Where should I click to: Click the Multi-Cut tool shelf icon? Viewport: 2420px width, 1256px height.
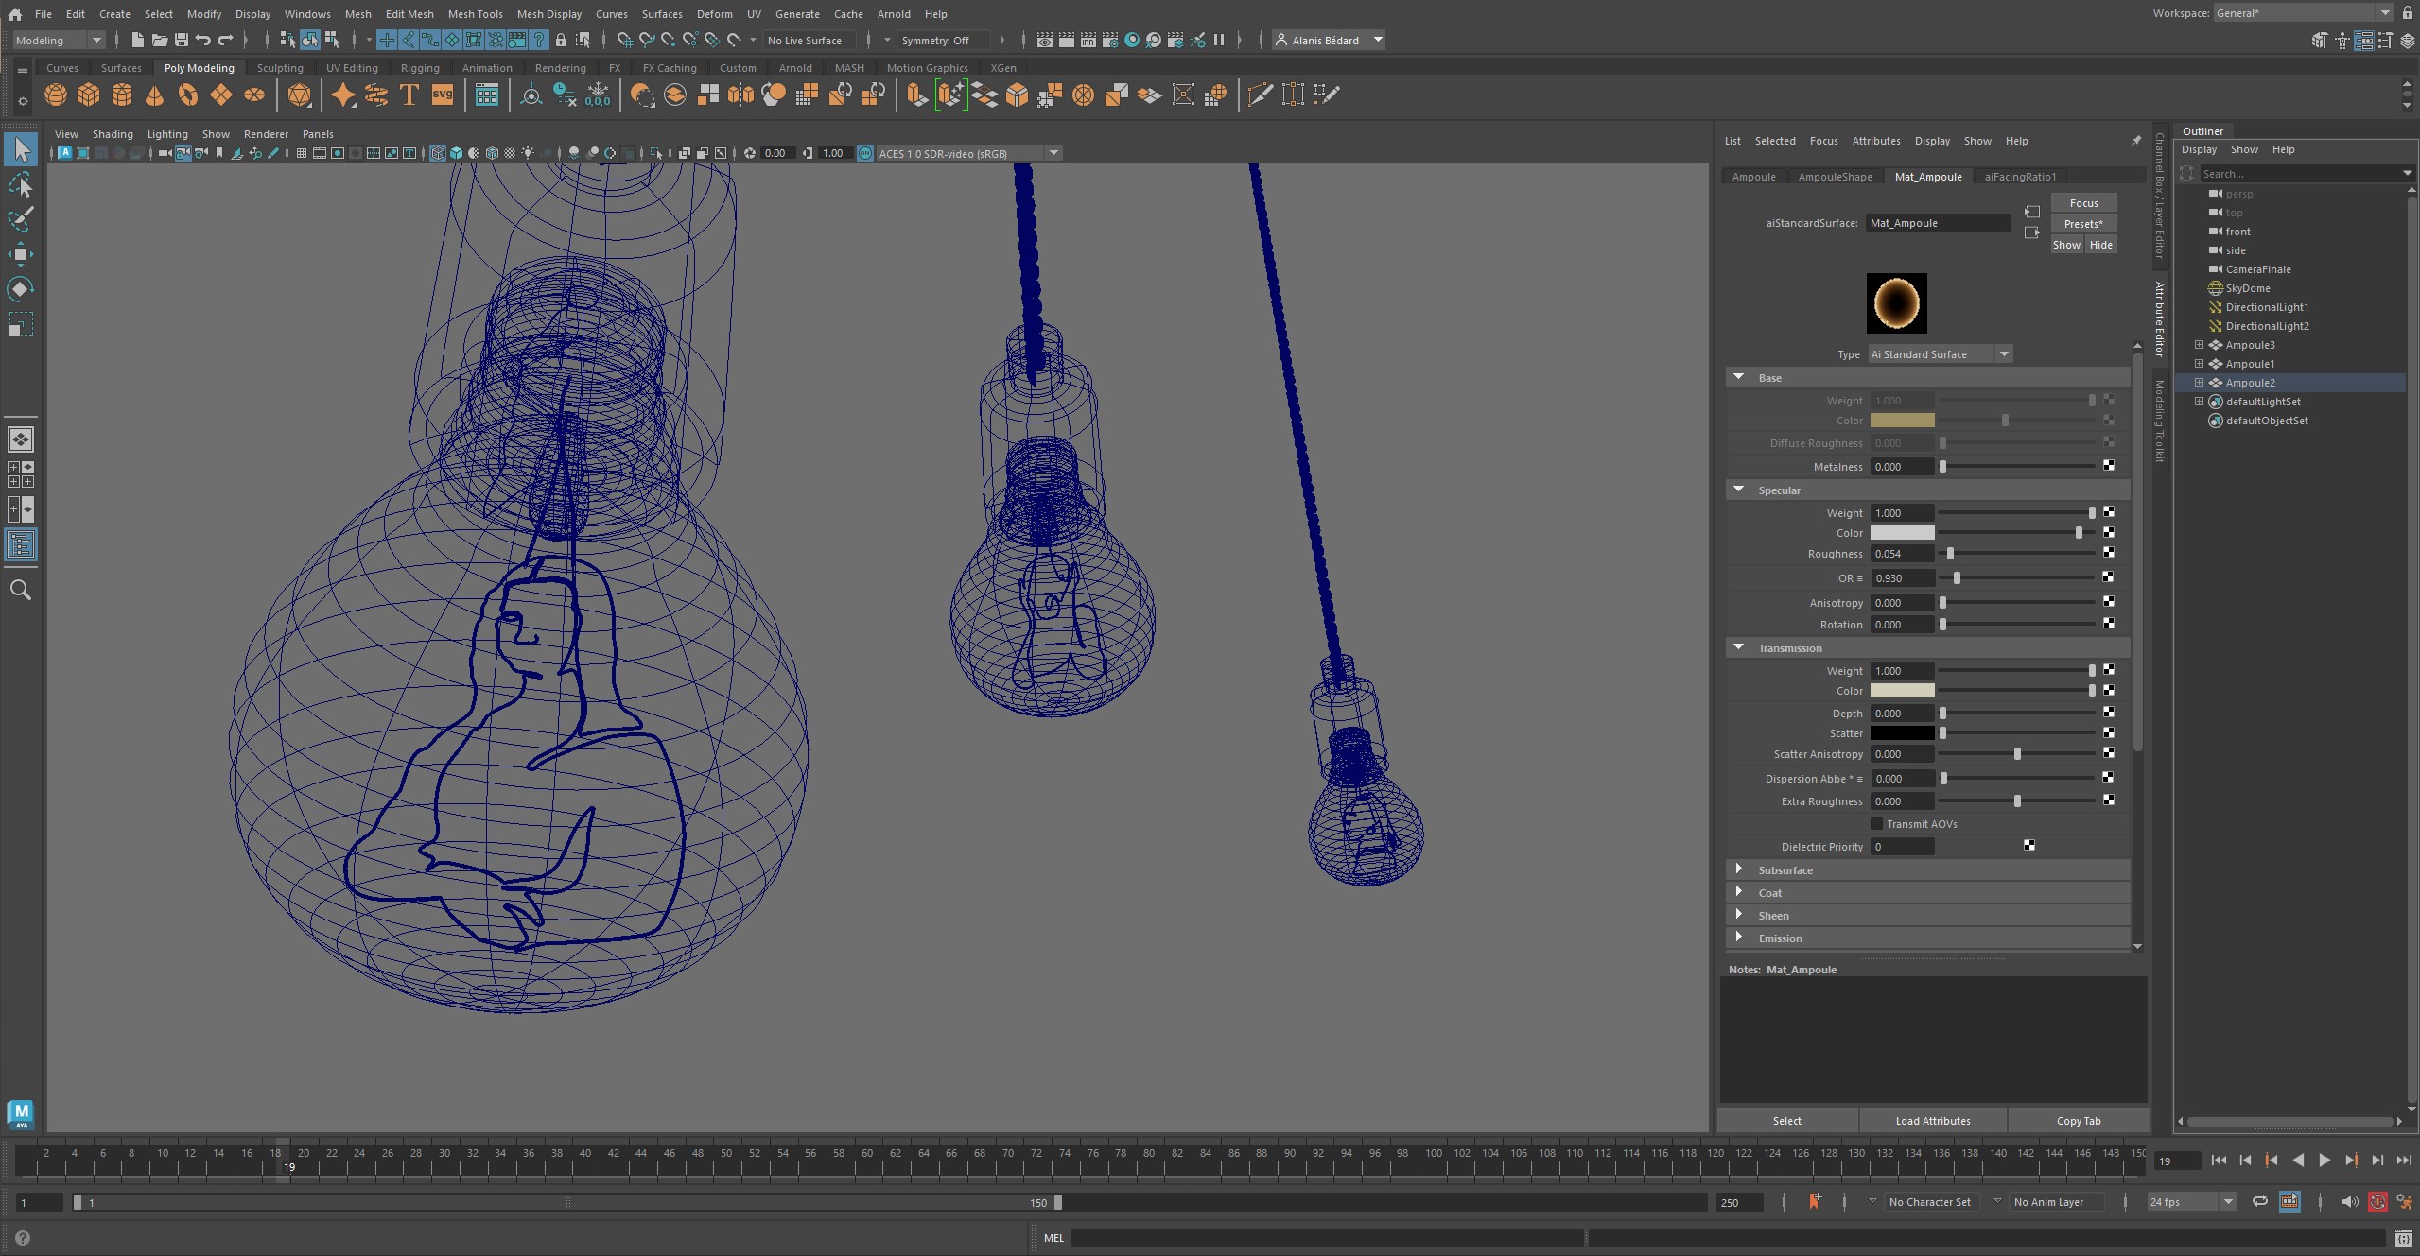coord(1261,95)
